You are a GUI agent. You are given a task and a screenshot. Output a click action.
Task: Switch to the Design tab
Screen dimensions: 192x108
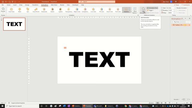tap(27, 5)
